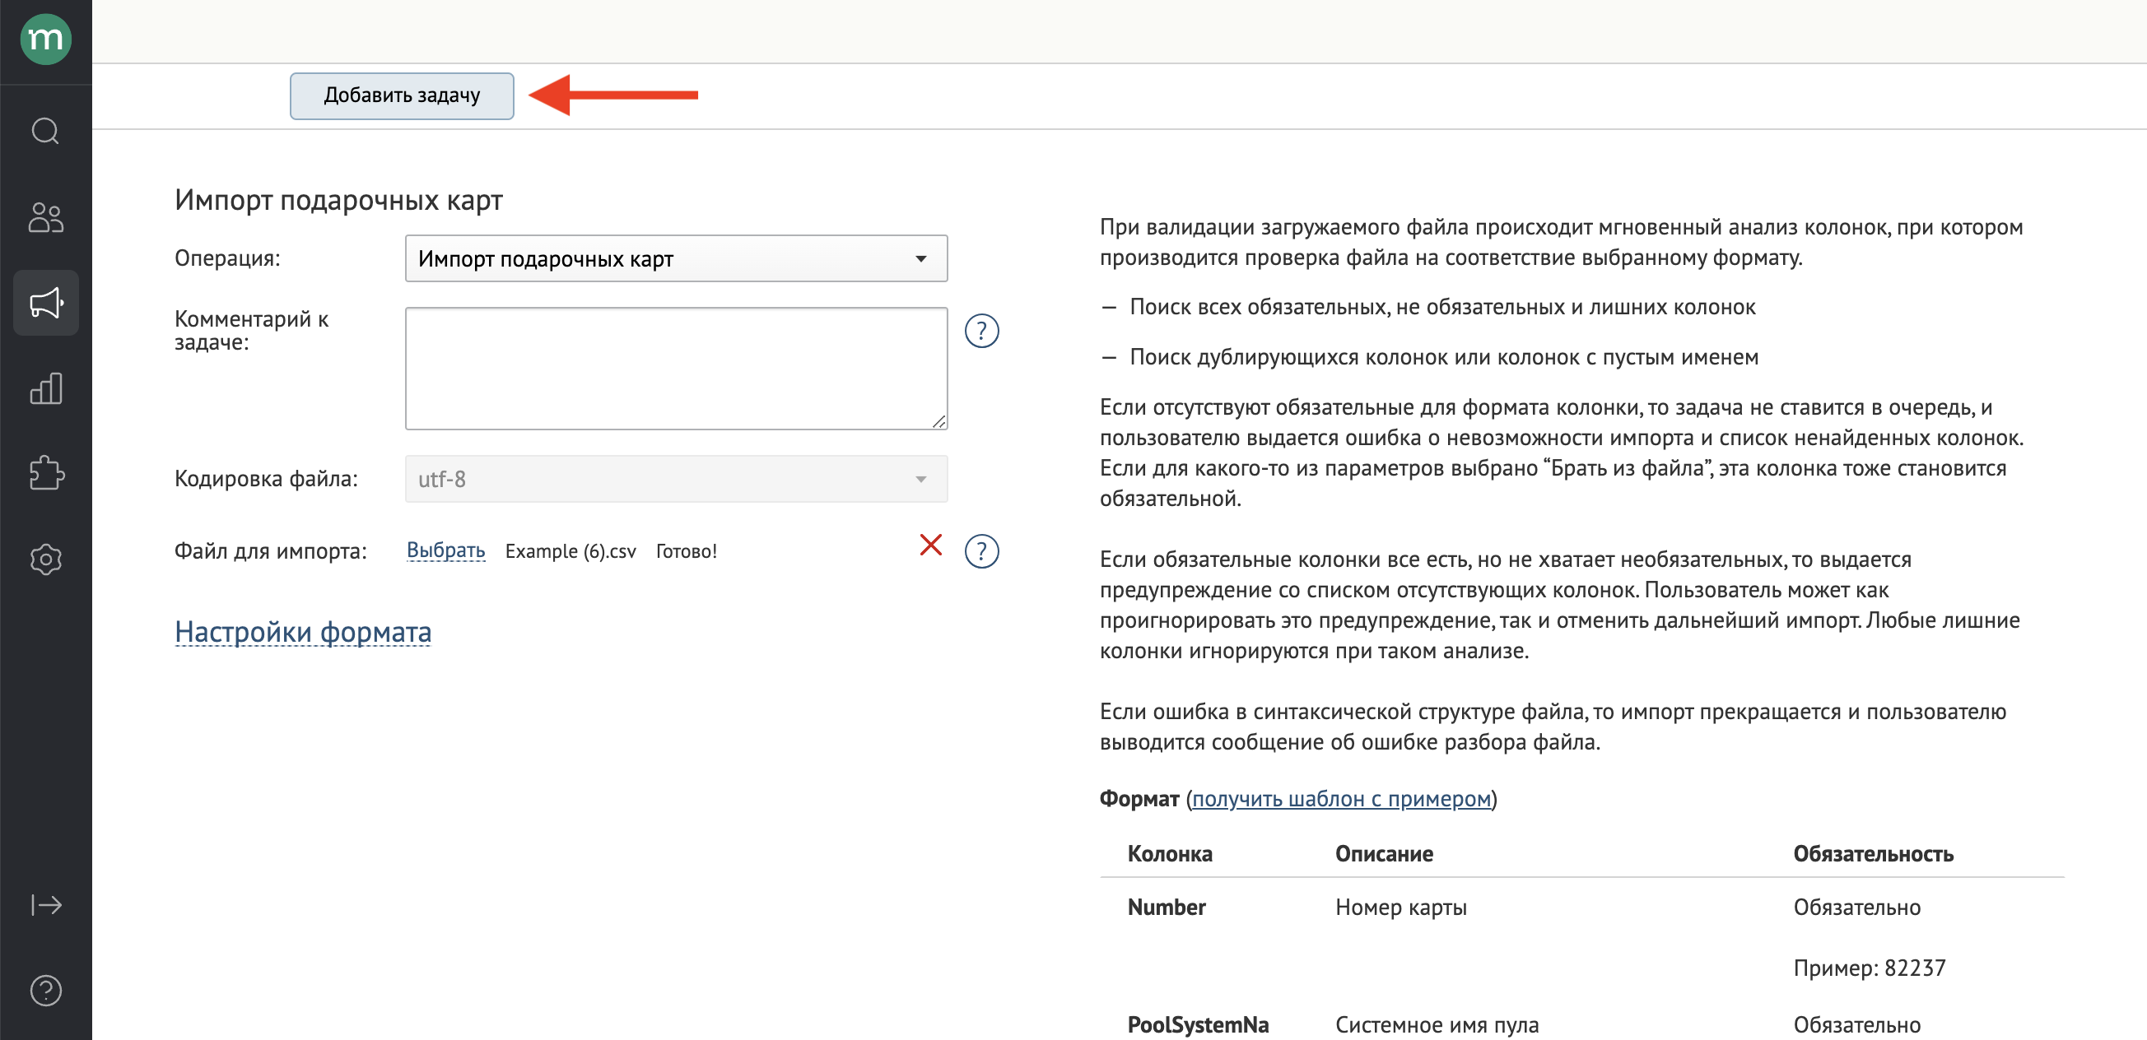The width and height of the screenshot is (2147, 1040).
Task: Click the green Mindbox logo icon
Action: 45,39
